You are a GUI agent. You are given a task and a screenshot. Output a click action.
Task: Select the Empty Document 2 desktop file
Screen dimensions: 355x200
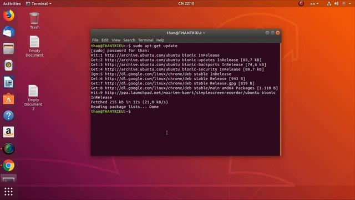click(x=33, y=98)
